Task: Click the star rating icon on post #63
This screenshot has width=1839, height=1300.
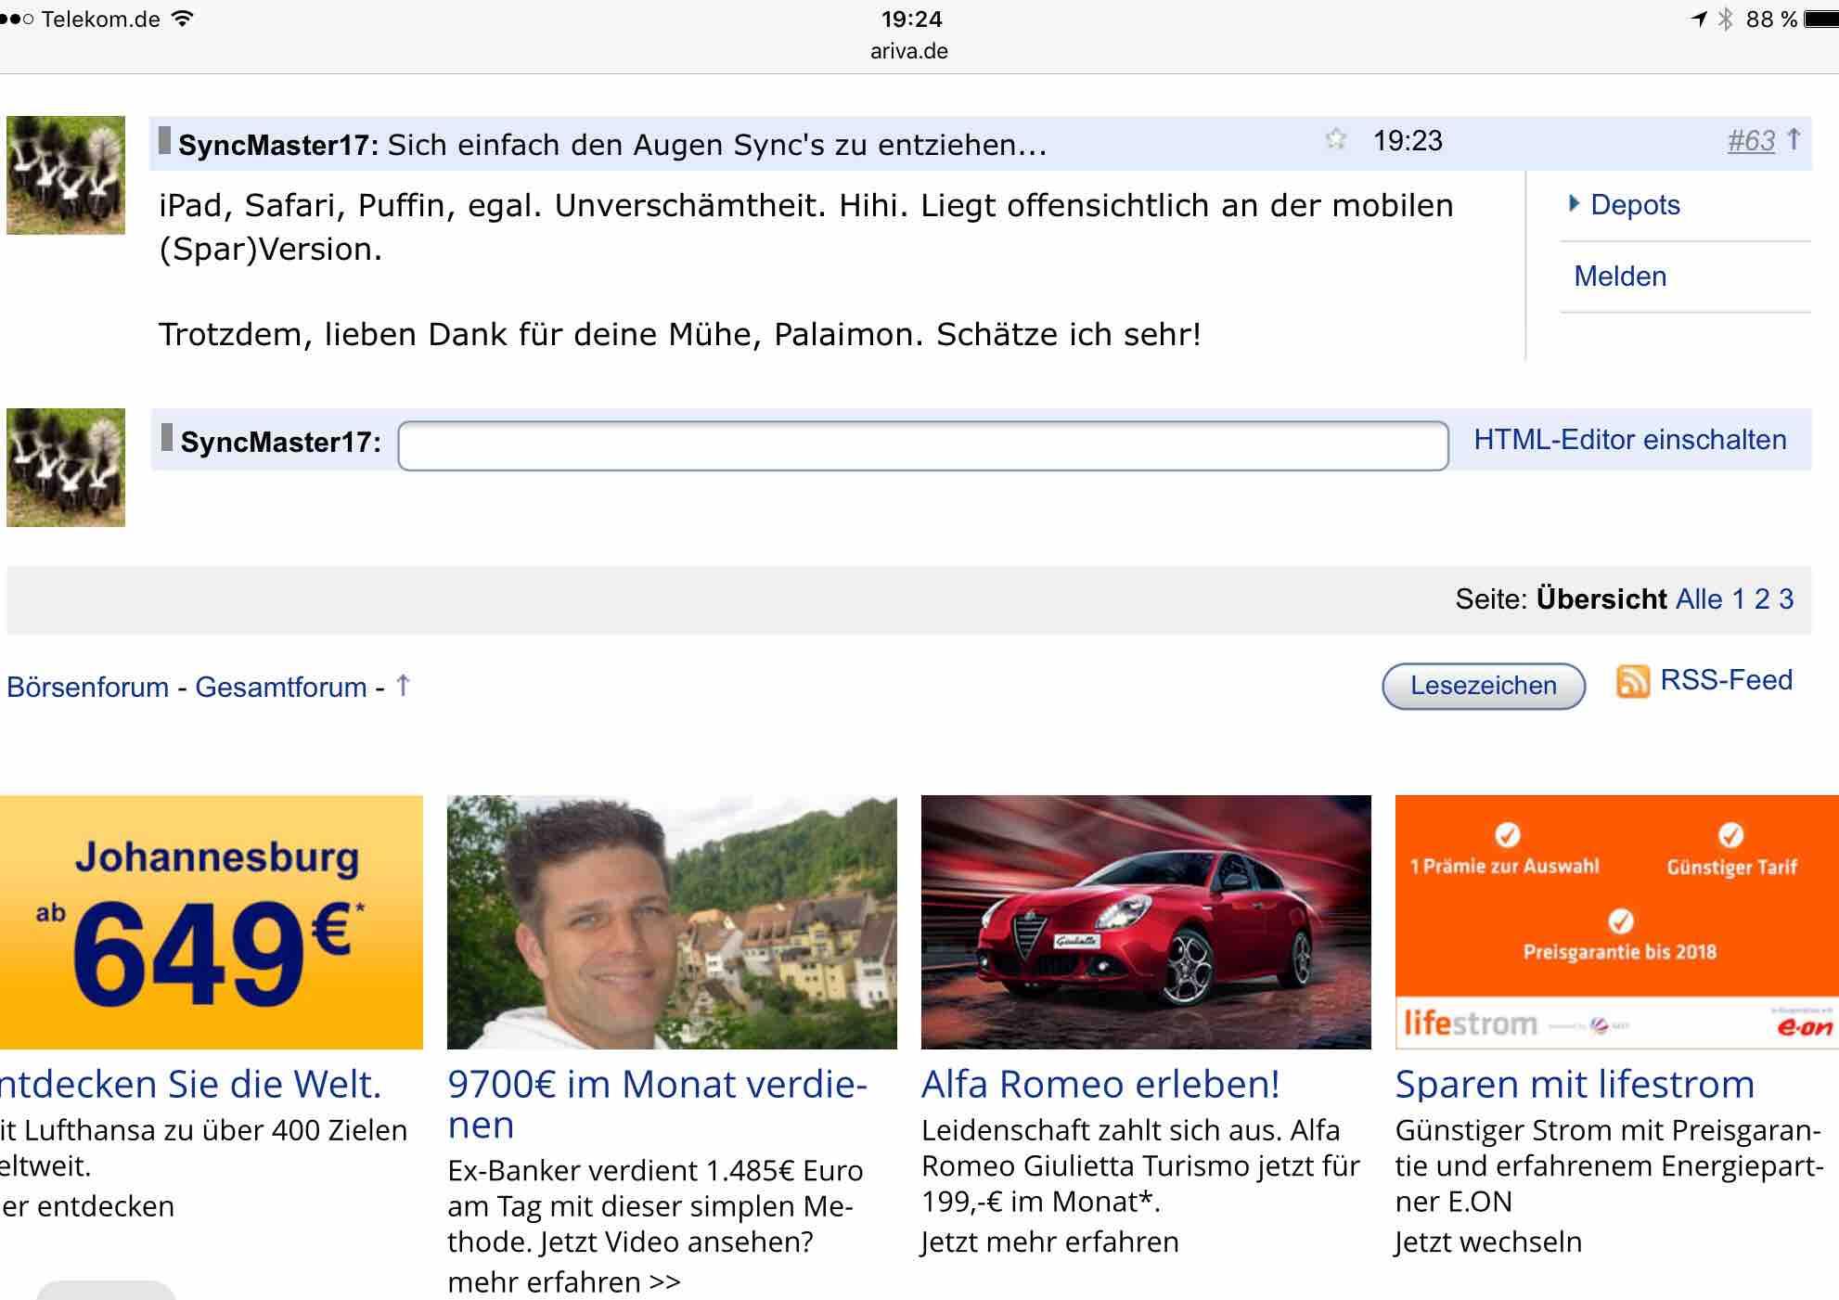Action: pyautogui.click(x=1335, y=140)
